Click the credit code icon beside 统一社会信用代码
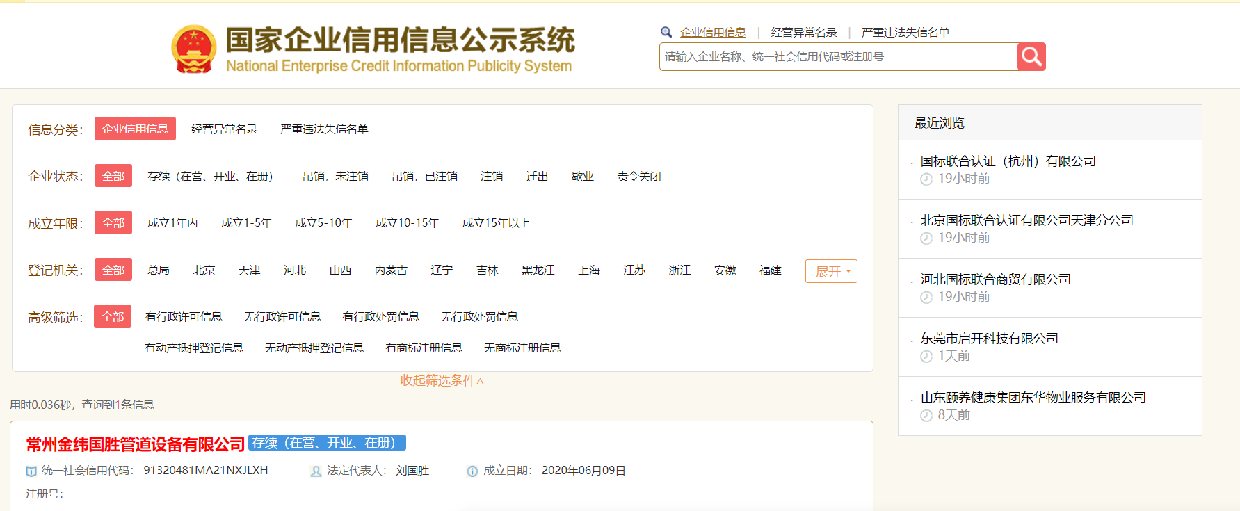Viewport: 1240px width, 511px height. [31, 471]
